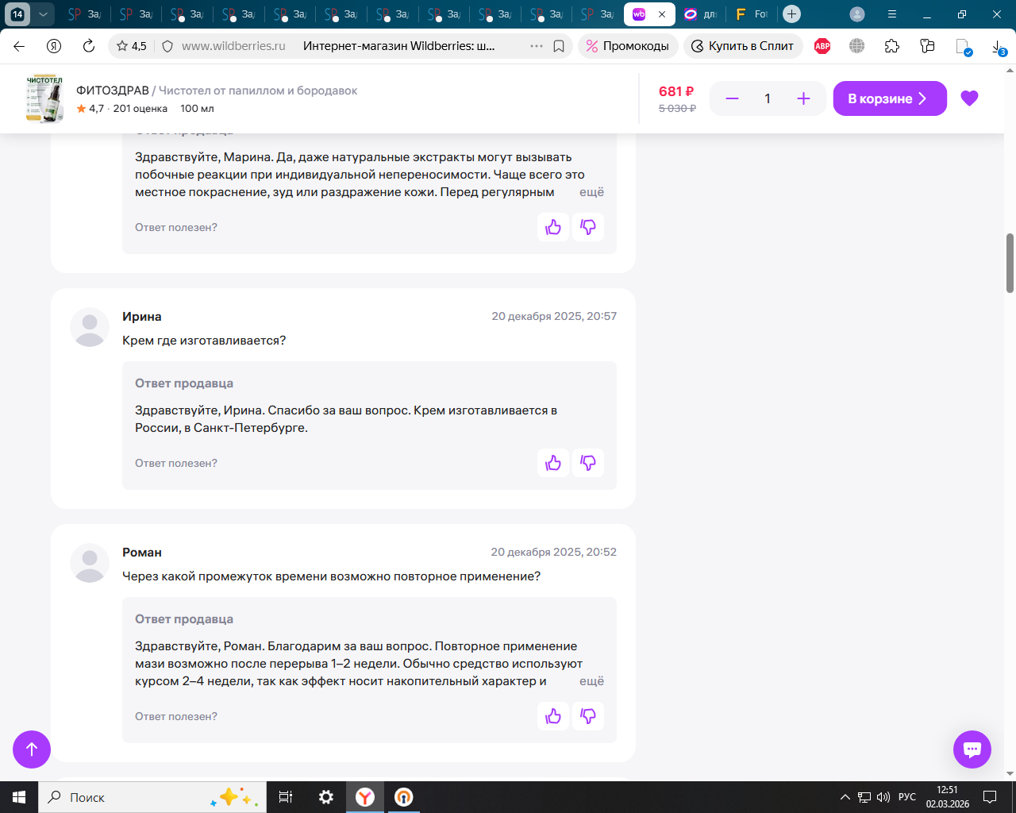Go back to the previous page

click(x=19, y=46)
